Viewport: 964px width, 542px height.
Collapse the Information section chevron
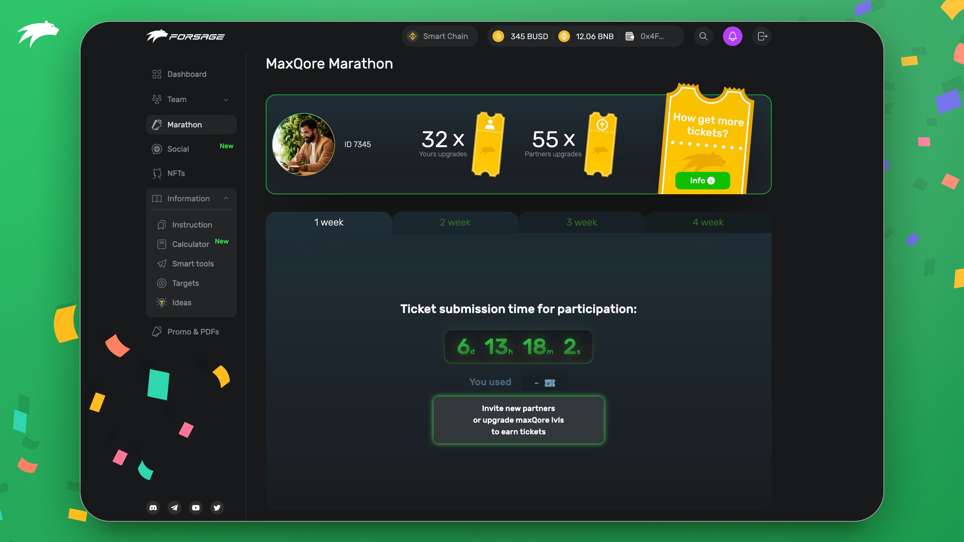point(226,198)
